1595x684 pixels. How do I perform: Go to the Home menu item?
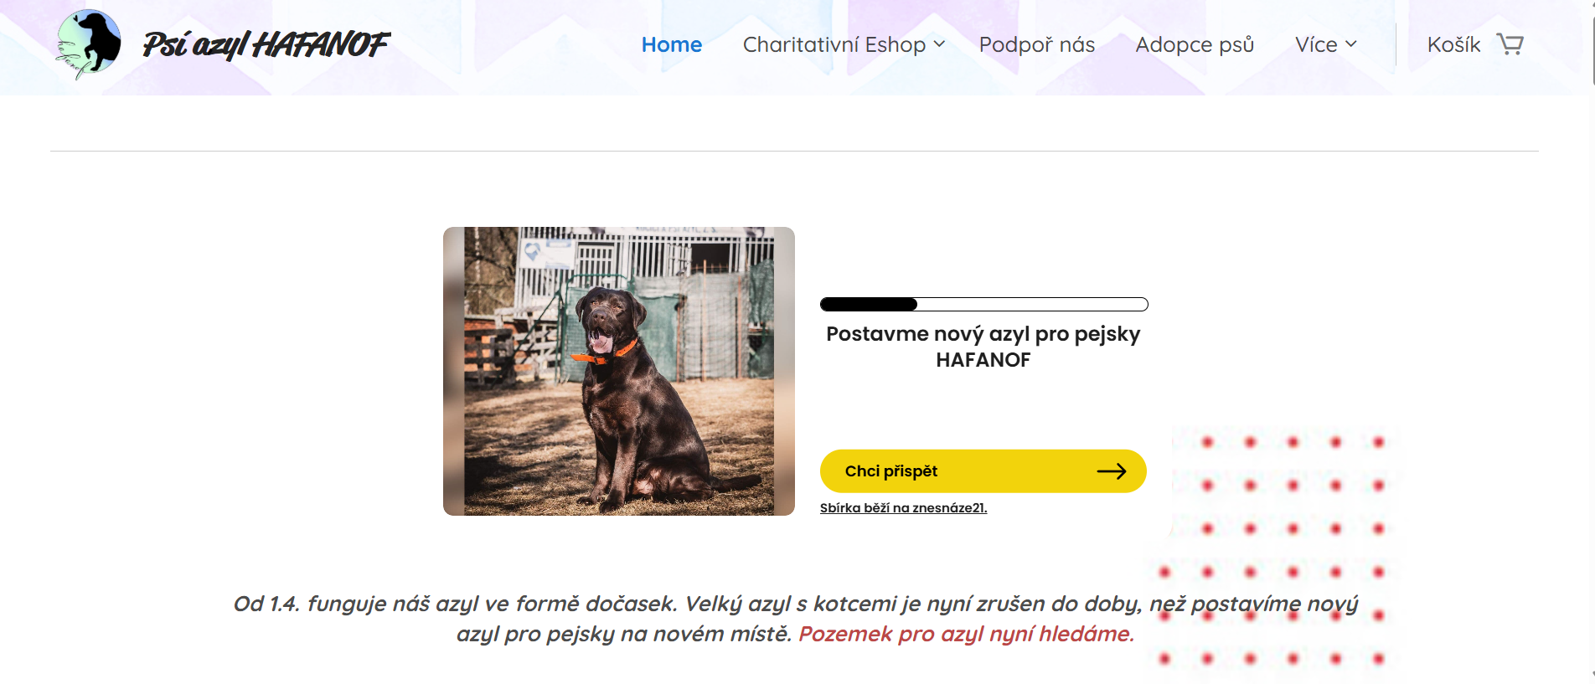click(672, 44)
